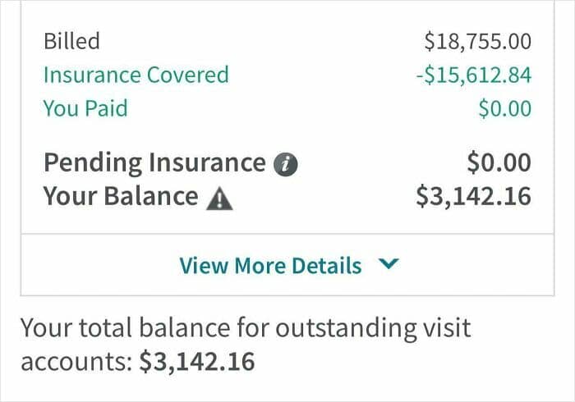Click the You Paid label
The width and height of the screenshot is (575, 402).
coord(85,108)
